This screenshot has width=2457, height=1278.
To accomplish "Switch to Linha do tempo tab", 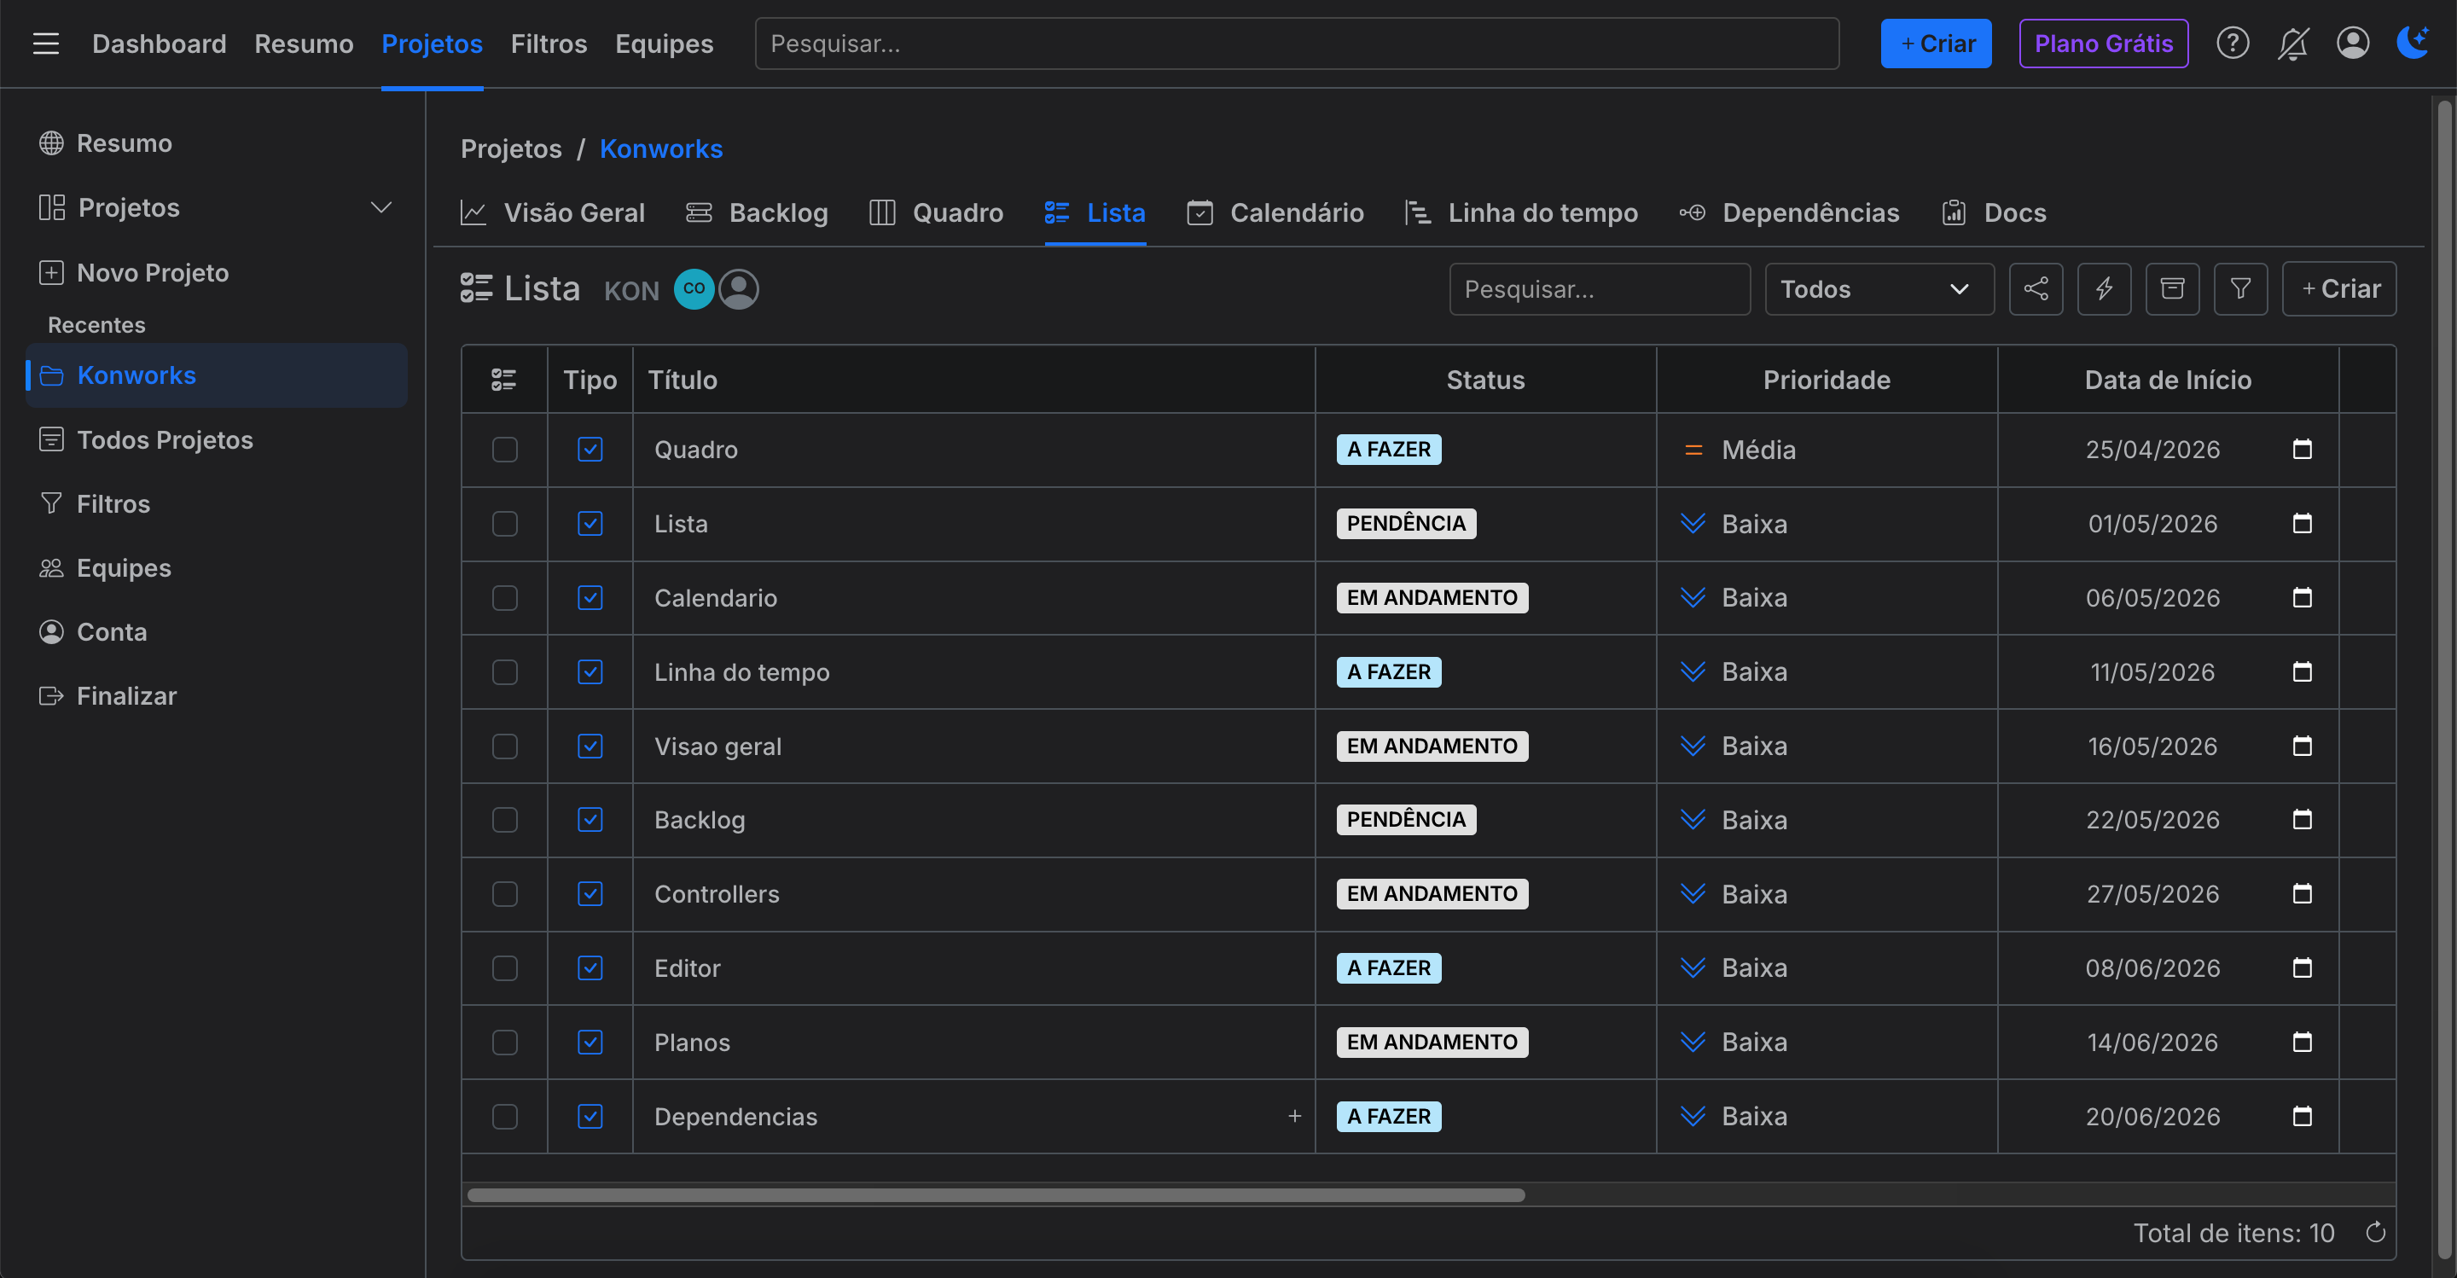I will coord(1520,212).
